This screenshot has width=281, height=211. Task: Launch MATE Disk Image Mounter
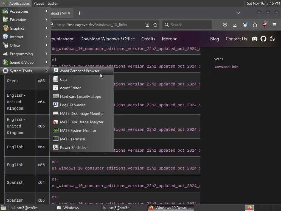[x=82, y=113]
